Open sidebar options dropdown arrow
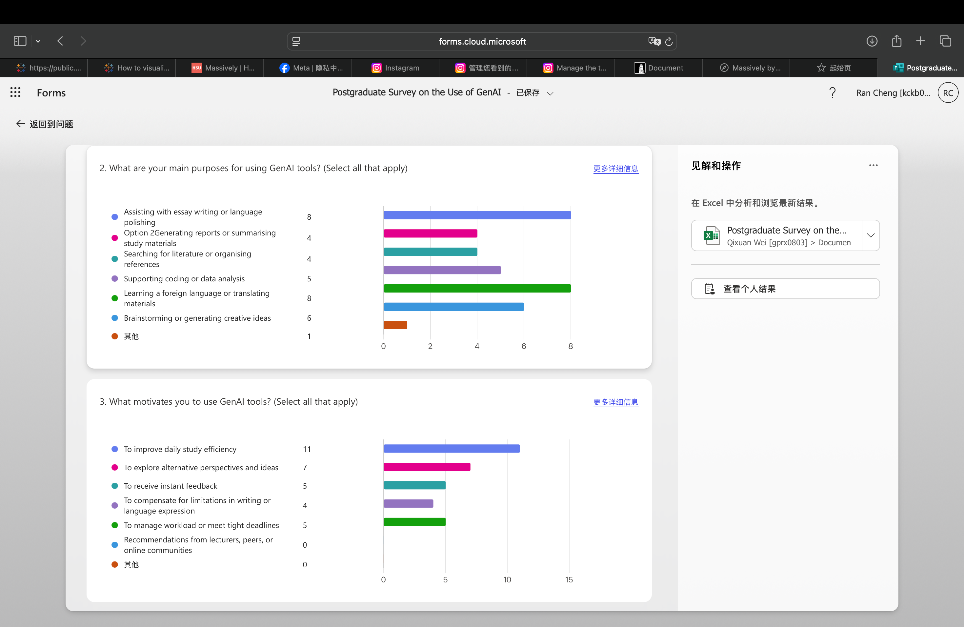Image resolution: width=964 pixels, height=627 pixels. click(38, 41)
